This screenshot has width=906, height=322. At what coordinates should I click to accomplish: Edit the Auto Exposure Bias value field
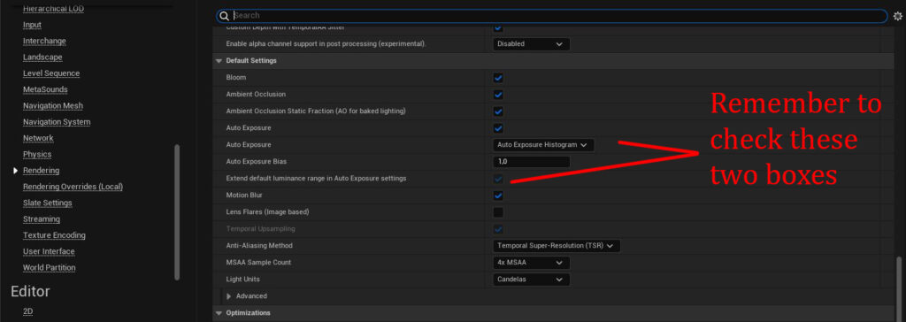pos(531,161)
